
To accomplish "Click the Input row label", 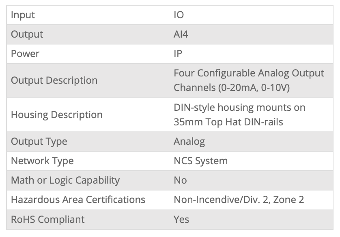I will [x=23, y=15].
